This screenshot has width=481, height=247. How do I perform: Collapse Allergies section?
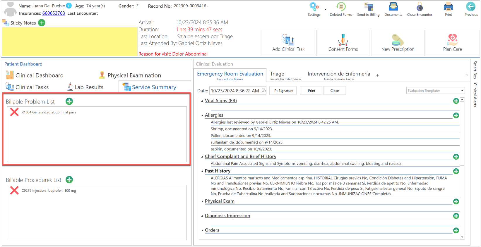[202, 115]
